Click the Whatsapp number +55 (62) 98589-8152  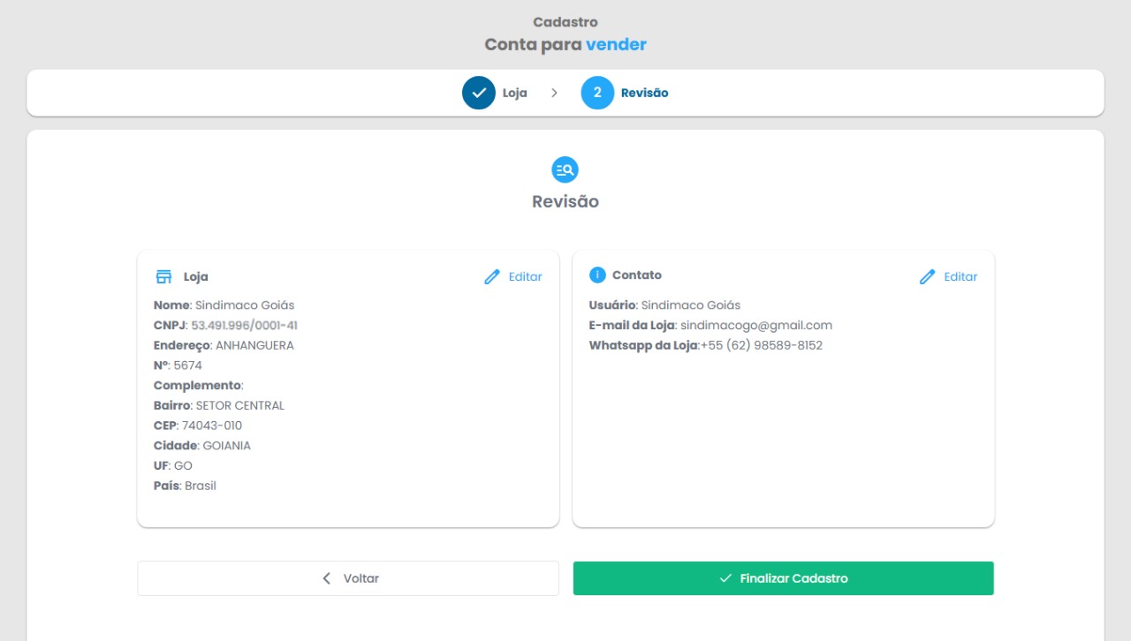[x=762, y=345]
